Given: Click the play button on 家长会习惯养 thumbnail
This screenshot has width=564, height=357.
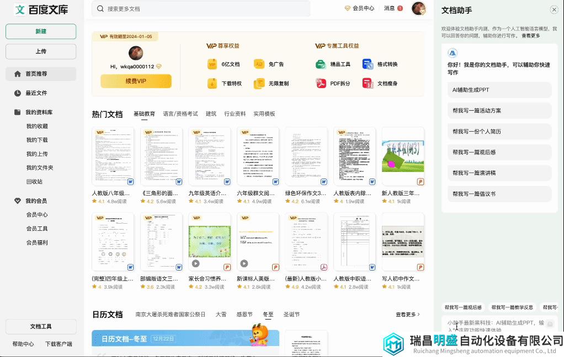Looking at the screenshot, I should click(x=196, y=263).
